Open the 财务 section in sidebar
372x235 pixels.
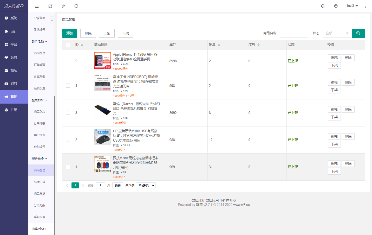coord(14,84)
